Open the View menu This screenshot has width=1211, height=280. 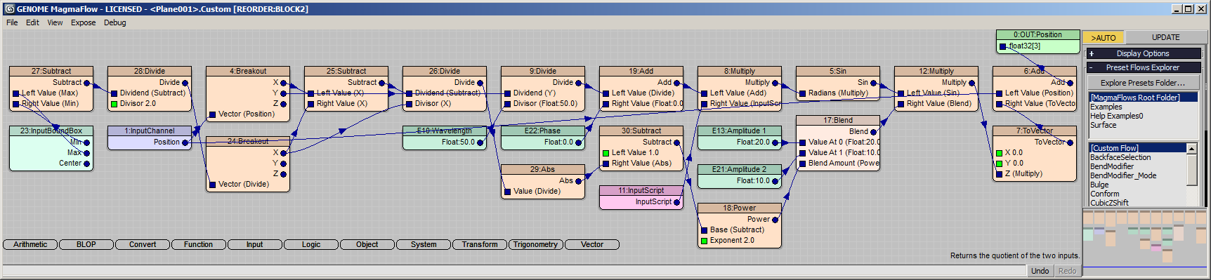tap(55, 22)
